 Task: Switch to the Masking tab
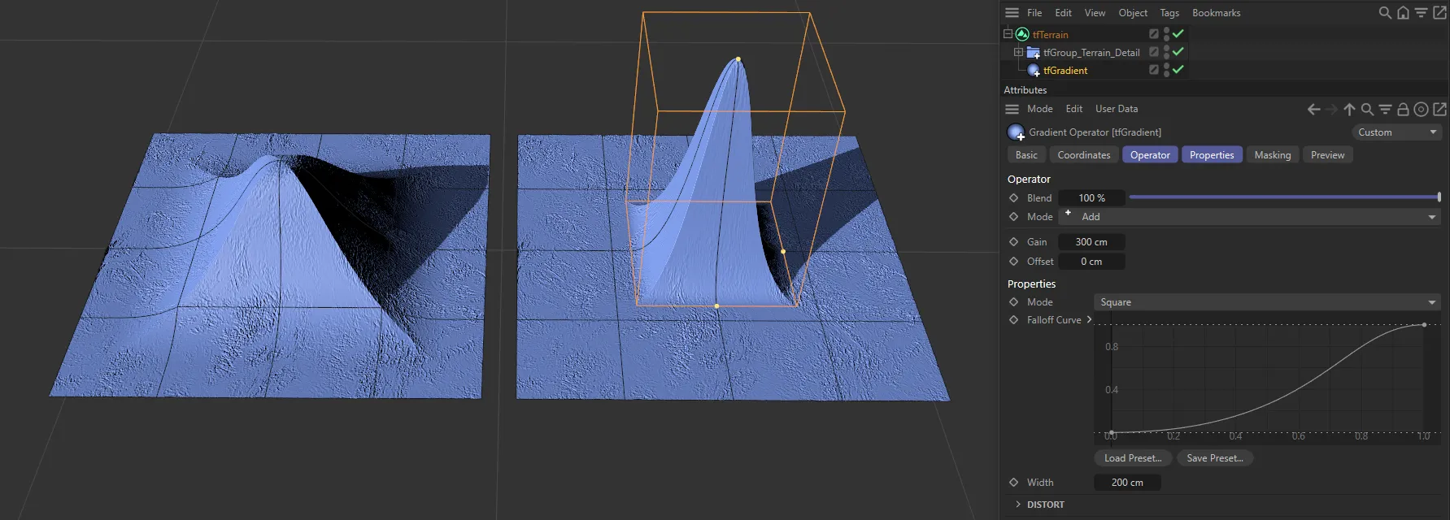(x=1272, y=155)
